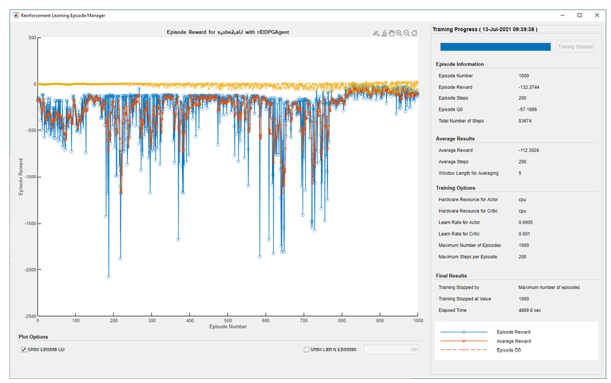Uncheck Show Episode Q0 checkbox
This screenshot has height=383, width=611.
coord(24,349)
